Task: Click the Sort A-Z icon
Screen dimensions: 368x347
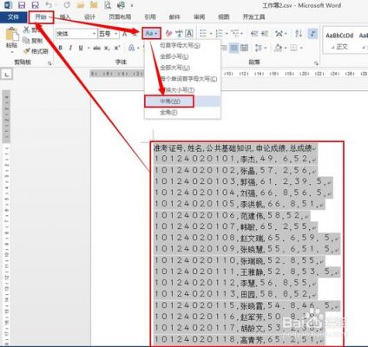Action: (299, 34)
